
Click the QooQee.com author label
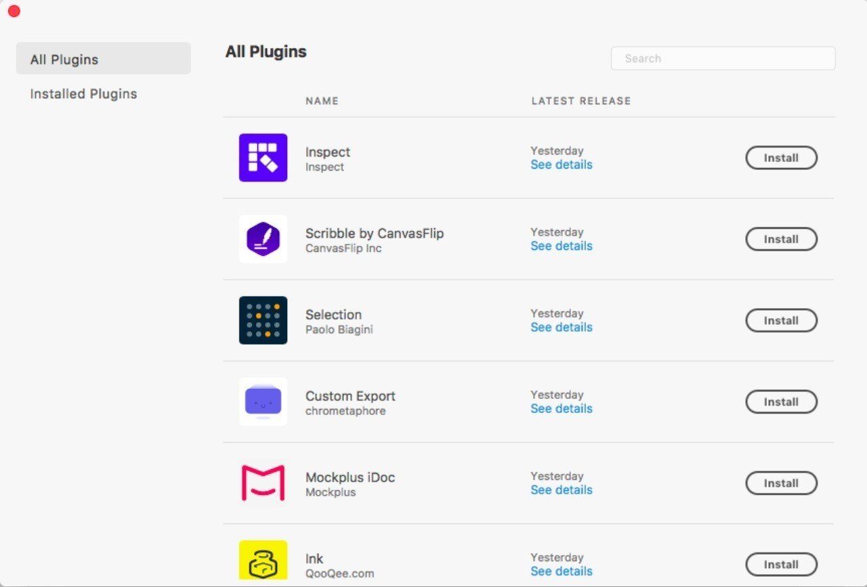click(x=340, y=573)
